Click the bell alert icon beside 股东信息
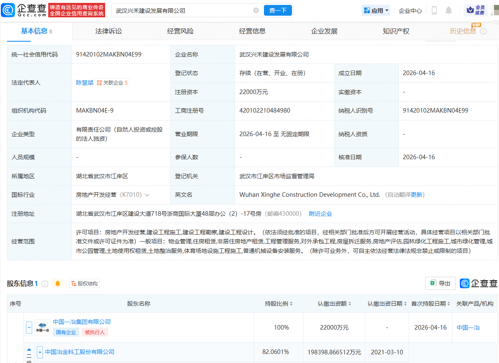Screen dimensions: 499x363 [x=58, y=283]
